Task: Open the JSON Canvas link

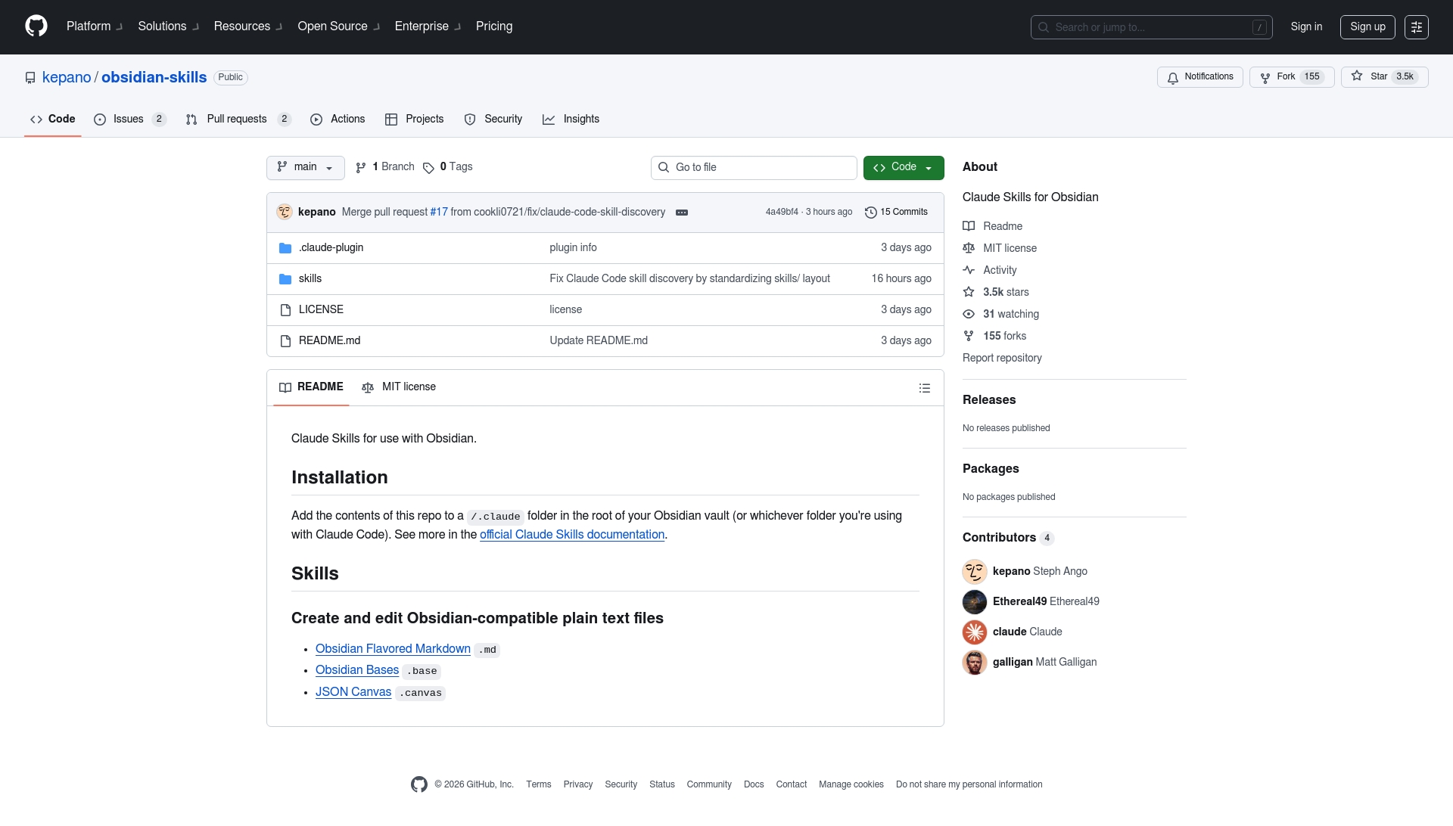Action: (x=353, y=692)
